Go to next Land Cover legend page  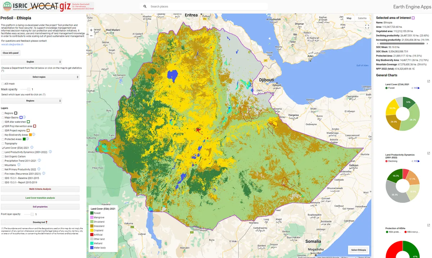(x=419, y=88)
